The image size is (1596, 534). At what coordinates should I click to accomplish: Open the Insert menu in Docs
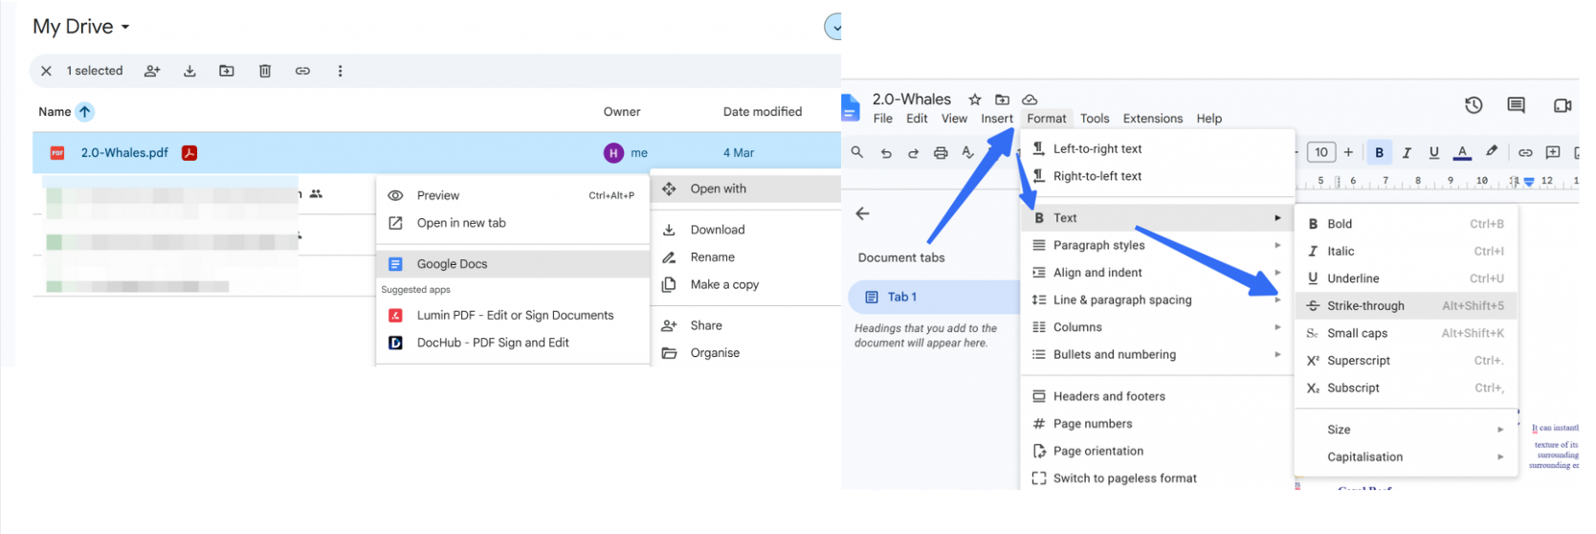click(x=996, y=119)
